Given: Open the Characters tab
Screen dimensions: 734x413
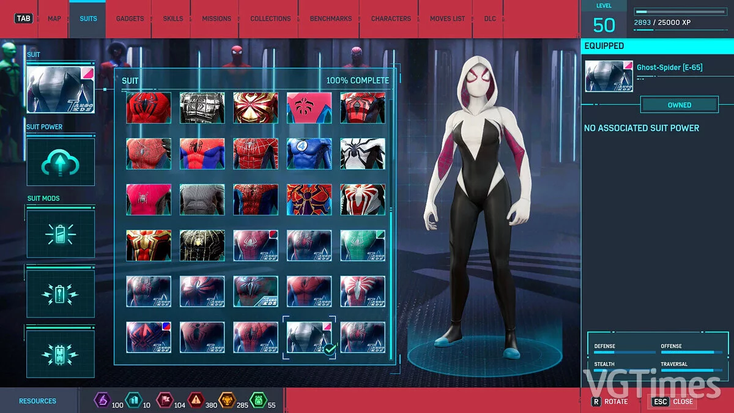Looking at the screenshot, I should (x=391, y=18).
